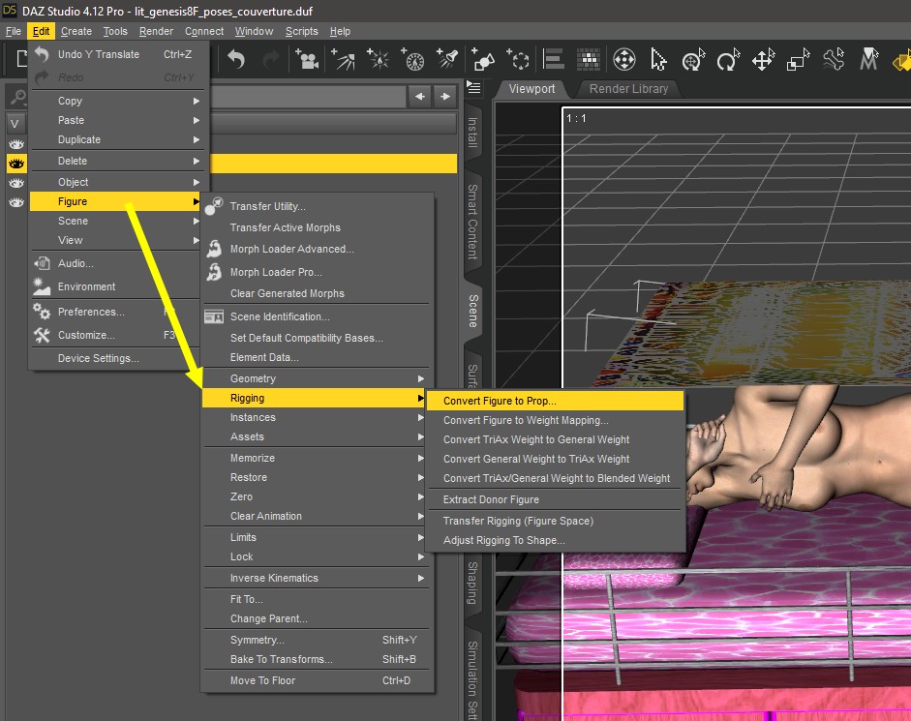Expand the Delete submenu arrow
911x721 pixels.
(x=197, y=161)
